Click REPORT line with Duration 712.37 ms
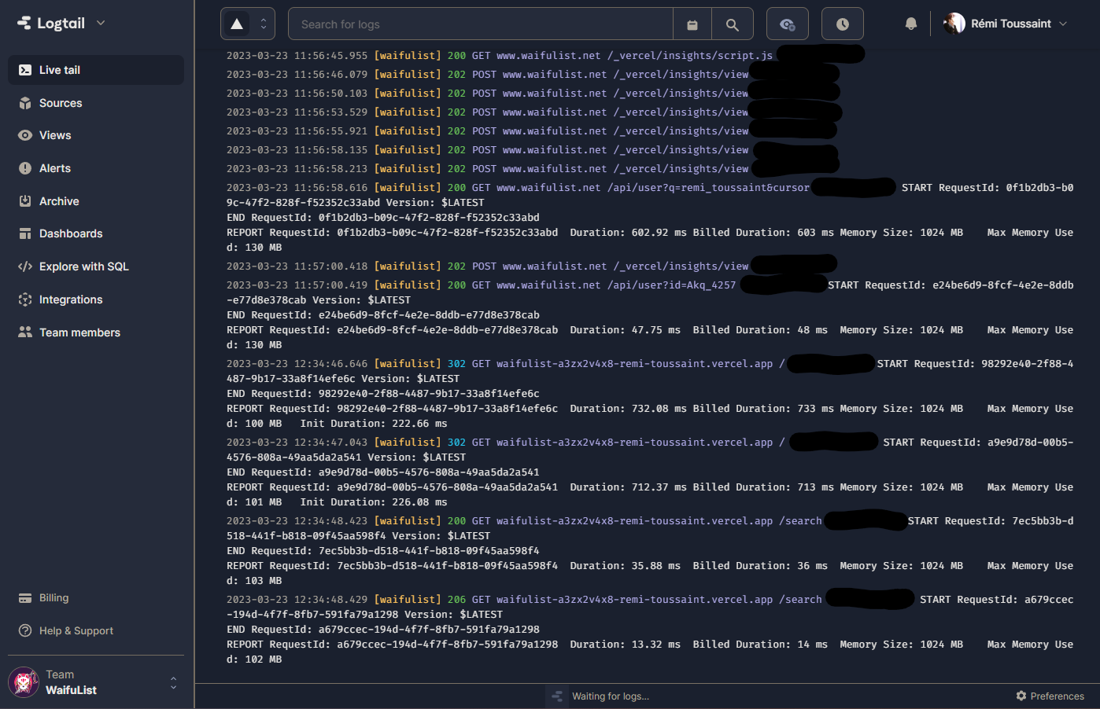1100x709 pixels. pyautogui.click(x=650, y=494)
